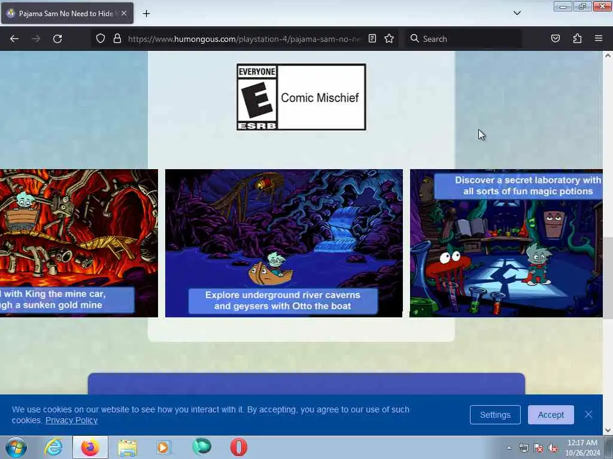Click the muted volume speaker tray icon
The height and width of the screenshot is (459, 613).
(x=553, y=448)
